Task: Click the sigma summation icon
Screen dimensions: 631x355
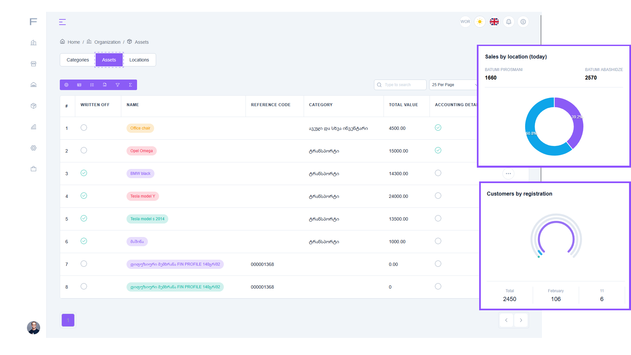Action: (130, 85)
